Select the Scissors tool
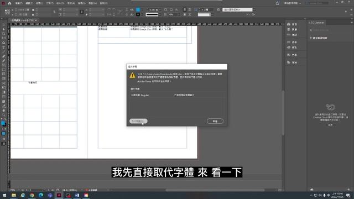354x199 pixels. 4,83
